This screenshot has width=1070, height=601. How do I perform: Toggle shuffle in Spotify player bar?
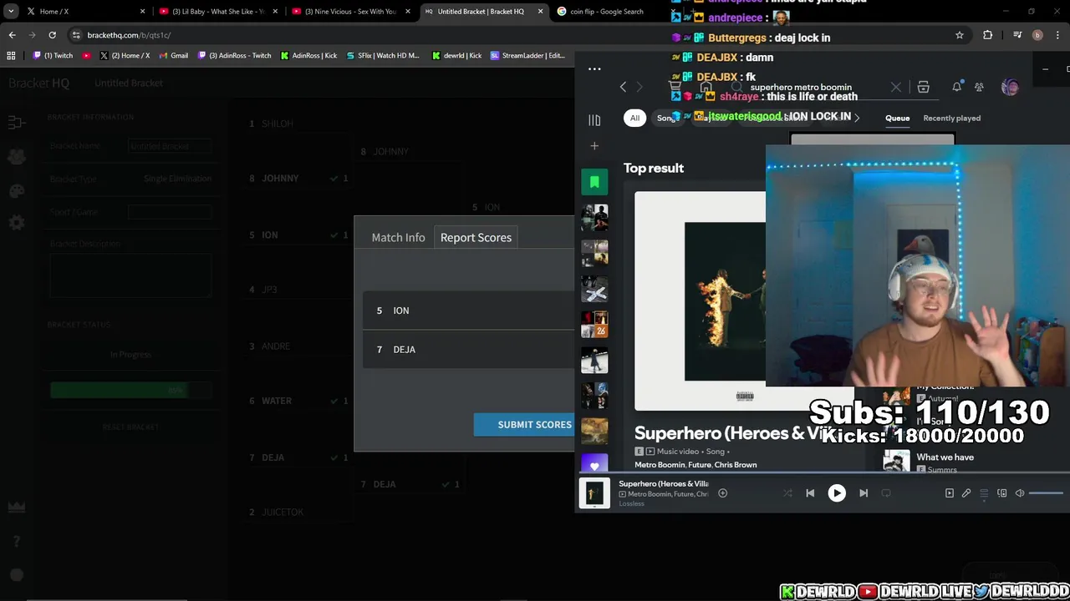[x=787, y=493]
